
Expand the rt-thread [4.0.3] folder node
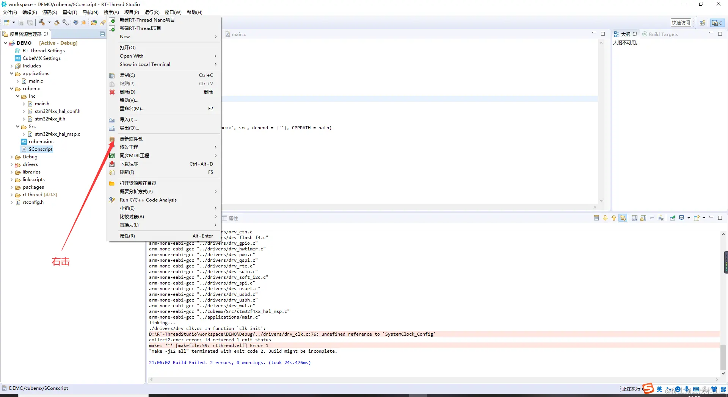(x=11, y=195)
